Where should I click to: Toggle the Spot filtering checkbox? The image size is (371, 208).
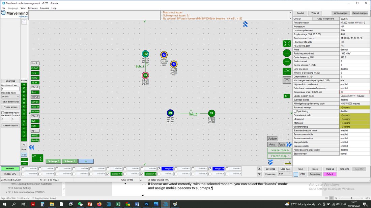[295, 111]
